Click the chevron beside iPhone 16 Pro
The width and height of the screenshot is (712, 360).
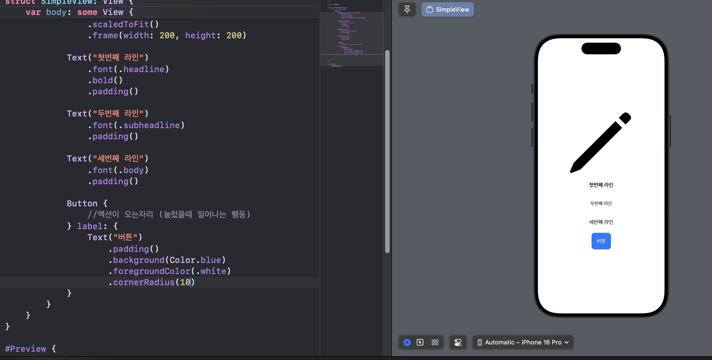tap(567, 342)
